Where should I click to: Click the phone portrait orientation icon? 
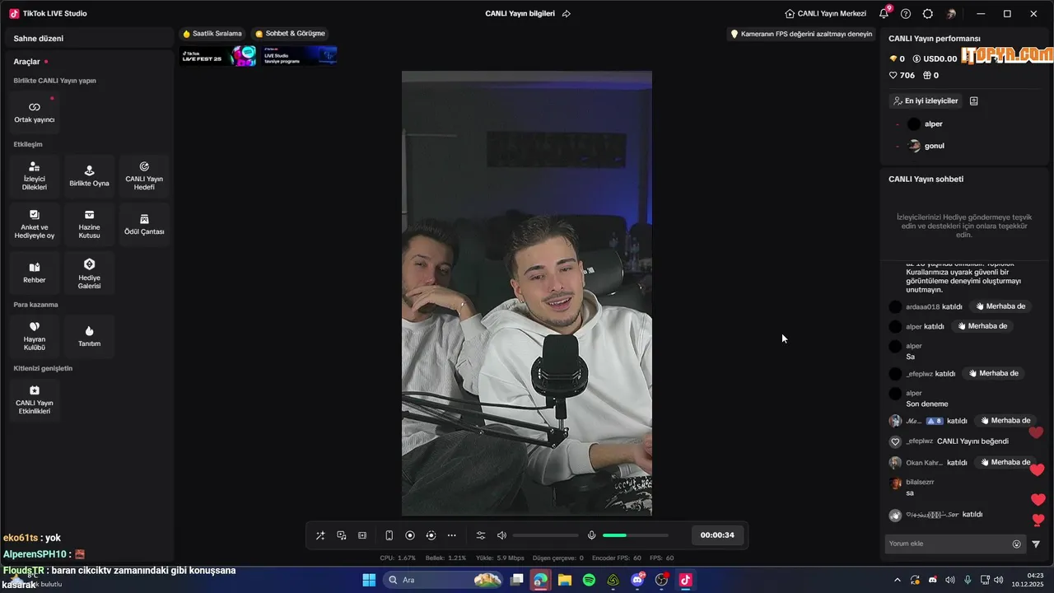coord(389,535)
